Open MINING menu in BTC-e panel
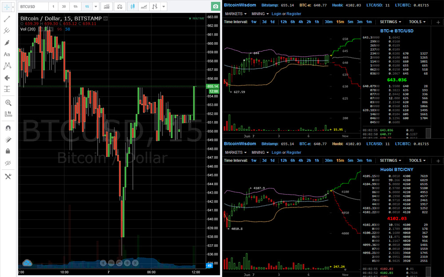Viewport: 444px width, 277px height. point(260,14)
